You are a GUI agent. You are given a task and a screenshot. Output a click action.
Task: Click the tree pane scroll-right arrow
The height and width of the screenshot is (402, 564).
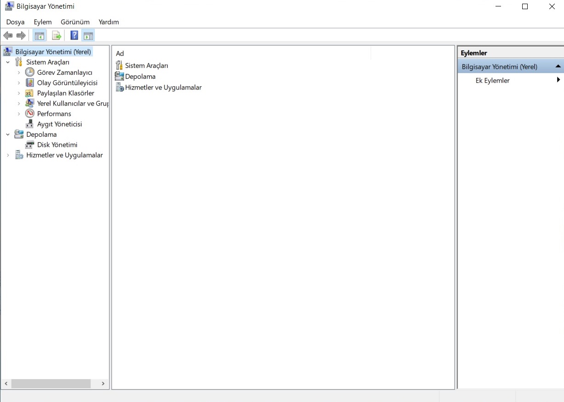103,383
